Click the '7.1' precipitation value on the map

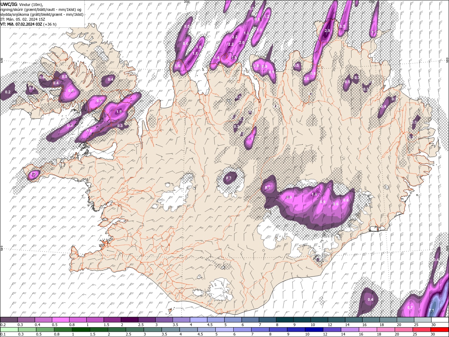[431, 310]
